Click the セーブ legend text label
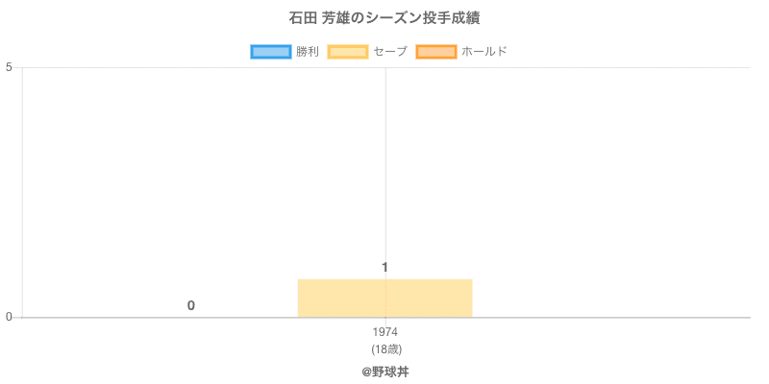 (390, 52)
